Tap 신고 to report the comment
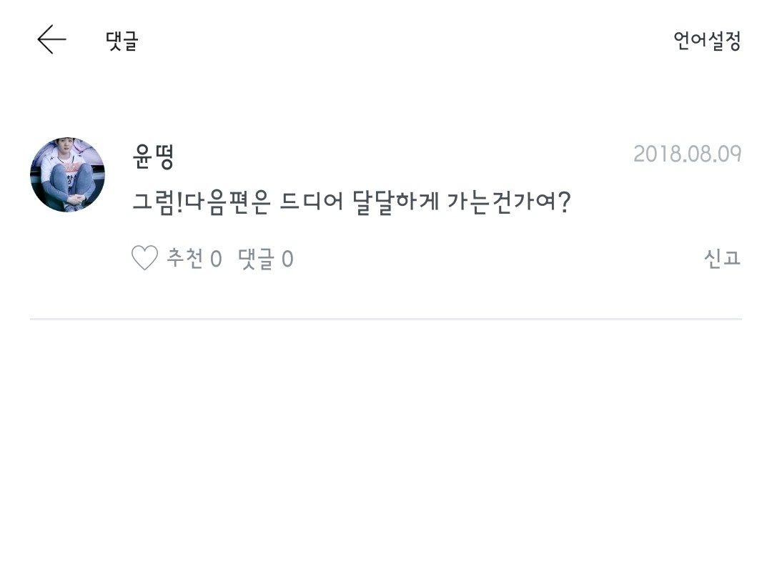Viewport: 772px width, 579px height. [x=722, y=258]
